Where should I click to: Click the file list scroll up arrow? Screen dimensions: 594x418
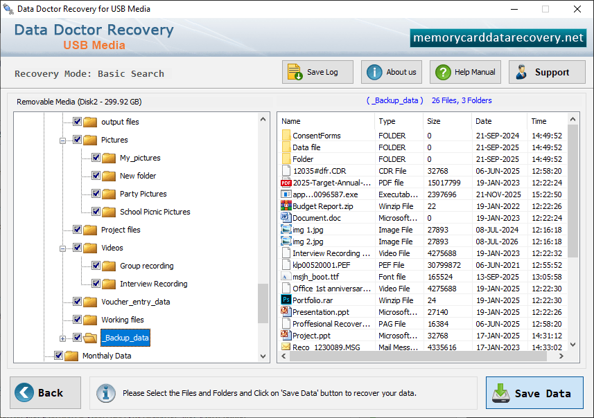(573, 120)
